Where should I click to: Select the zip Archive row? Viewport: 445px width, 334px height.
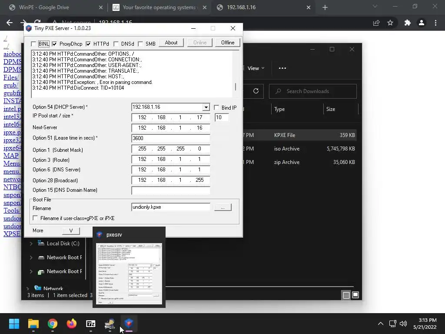point(300,162)
